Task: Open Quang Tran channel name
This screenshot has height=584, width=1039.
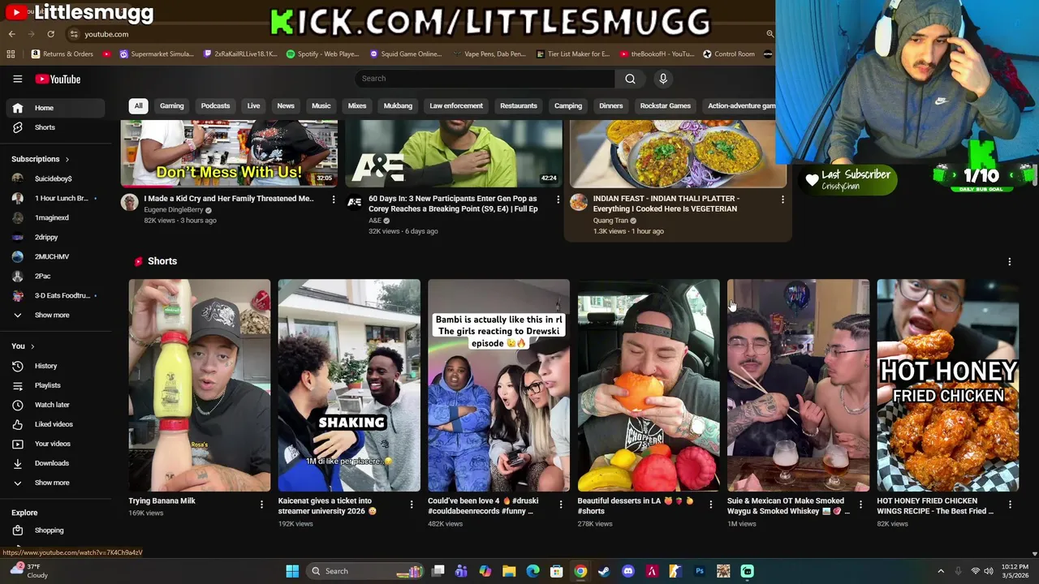Action: point(610,221)
